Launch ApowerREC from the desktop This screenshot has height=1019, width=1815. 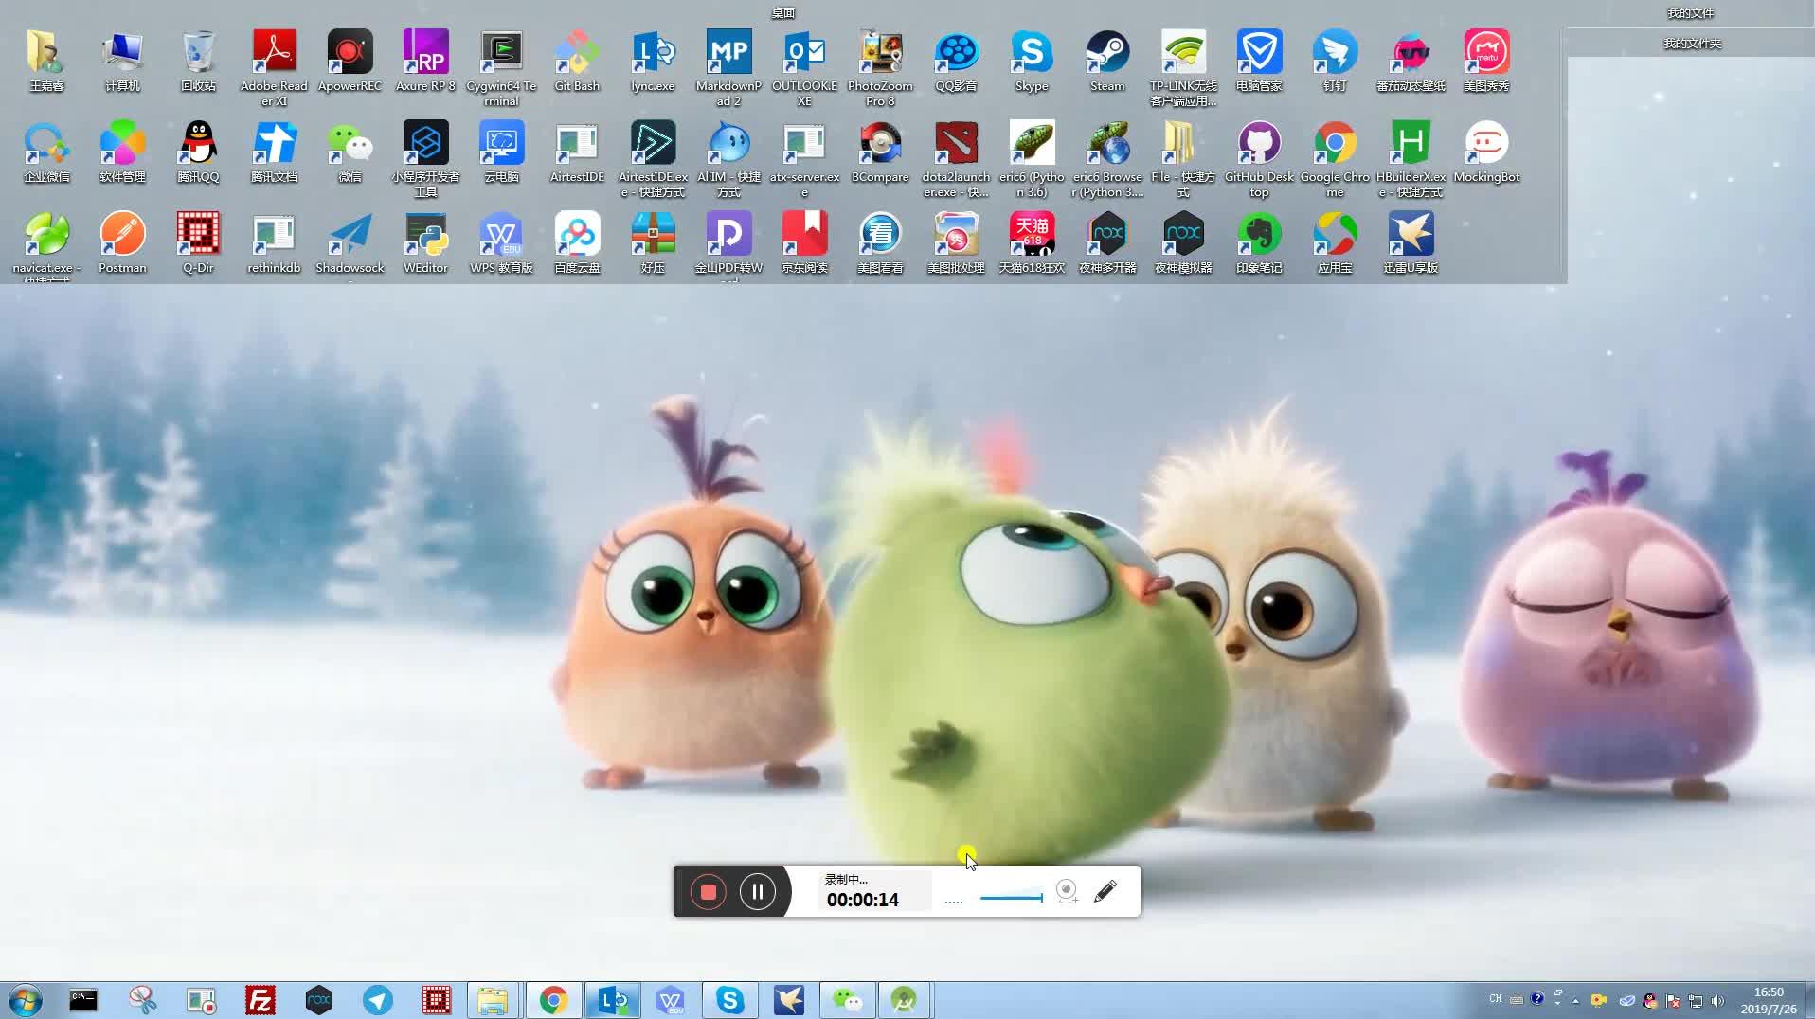[x=350, y=61]
